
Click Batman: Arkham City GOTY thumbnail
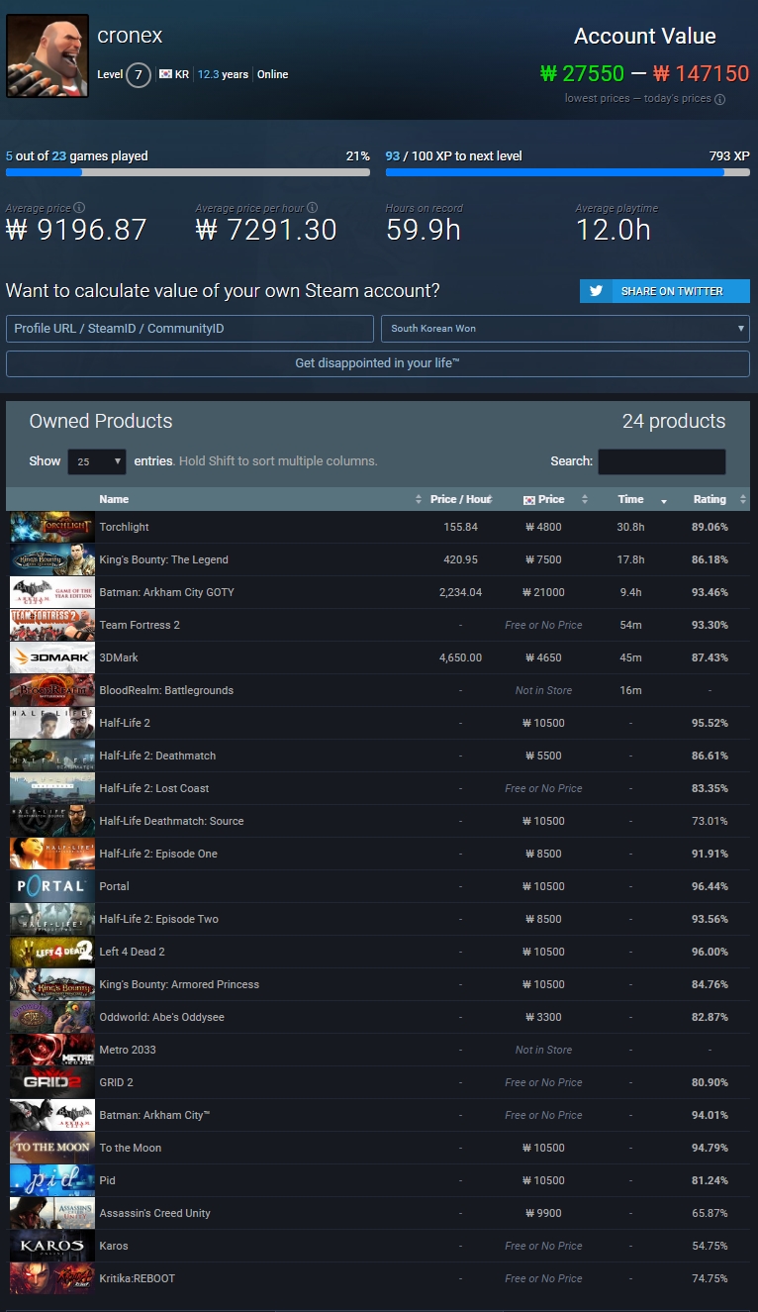52,592
